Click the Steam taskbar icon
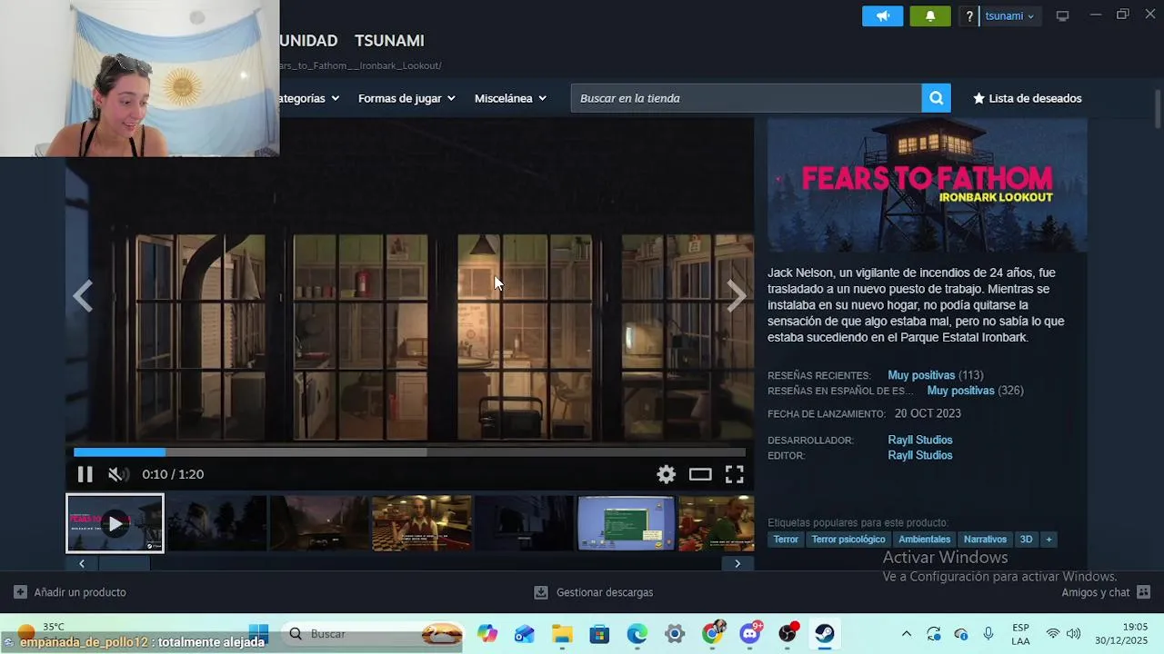The height and width of the screenshot is (654, 1164). point(825,633)
